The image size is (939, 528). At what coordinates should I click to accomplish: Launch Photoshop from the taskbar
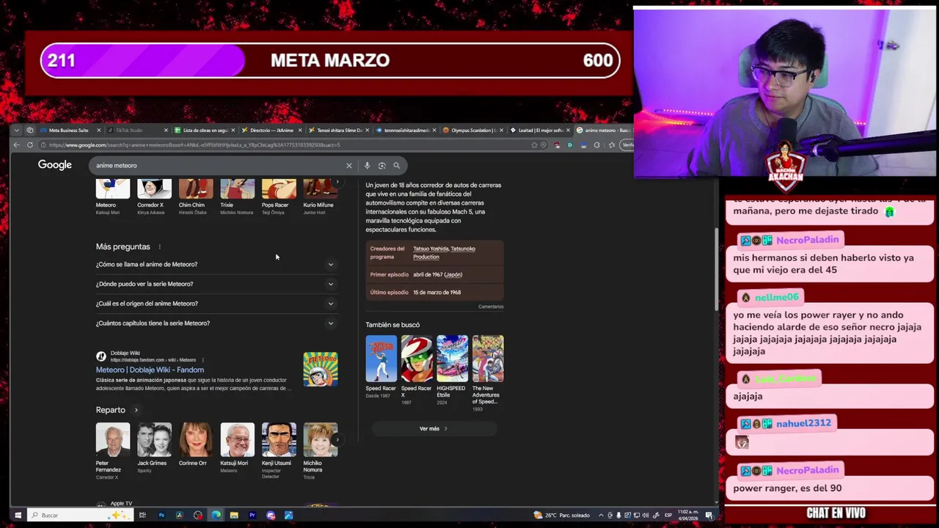coord(161,516)
